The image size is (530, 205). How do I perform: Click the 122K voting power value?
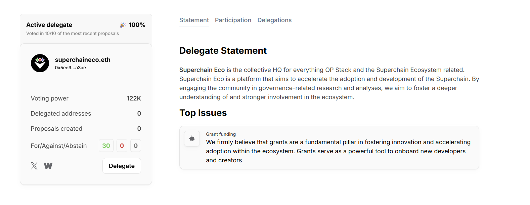(x=134, y=98)
